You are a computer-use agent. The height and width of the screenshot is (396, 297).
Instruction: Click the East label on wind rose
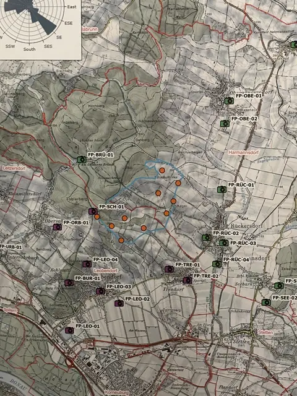(x=72, y=7)
